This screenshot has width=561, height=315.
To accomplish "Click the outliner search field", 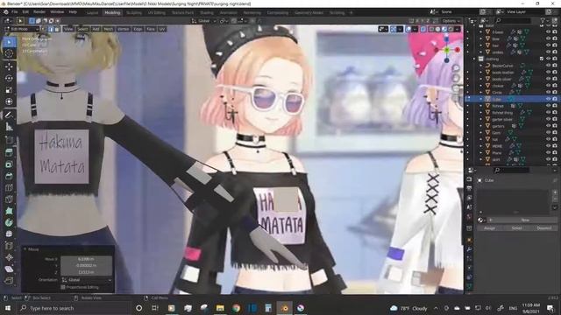I will click(x=514, y=21).
